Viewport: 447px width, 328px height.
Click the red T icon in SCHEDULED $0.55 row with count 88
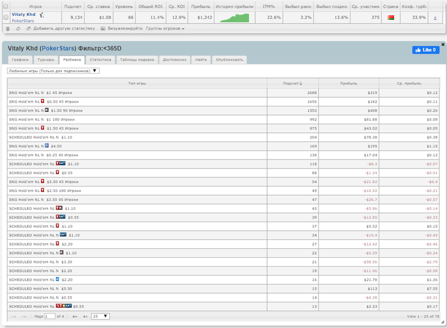point(57,172)
